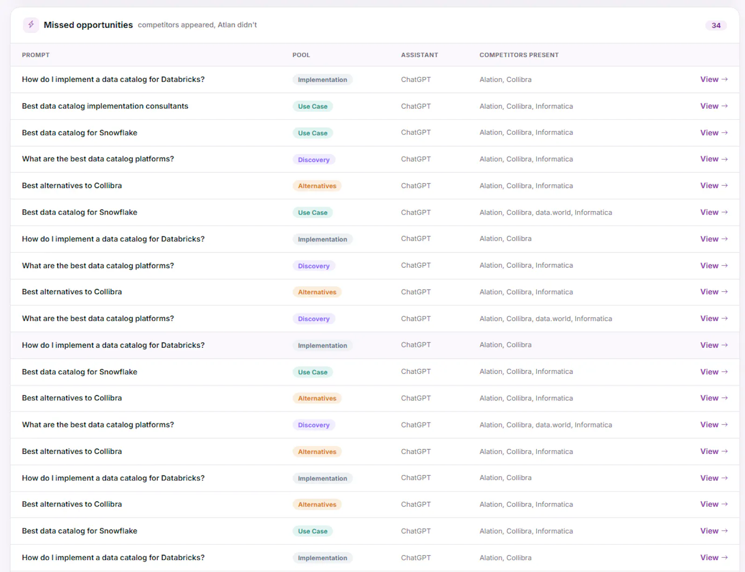Screen dimensions: 745x572
Task: Select the COMPETITORS PRESENT column header
Action: [519, 55]
